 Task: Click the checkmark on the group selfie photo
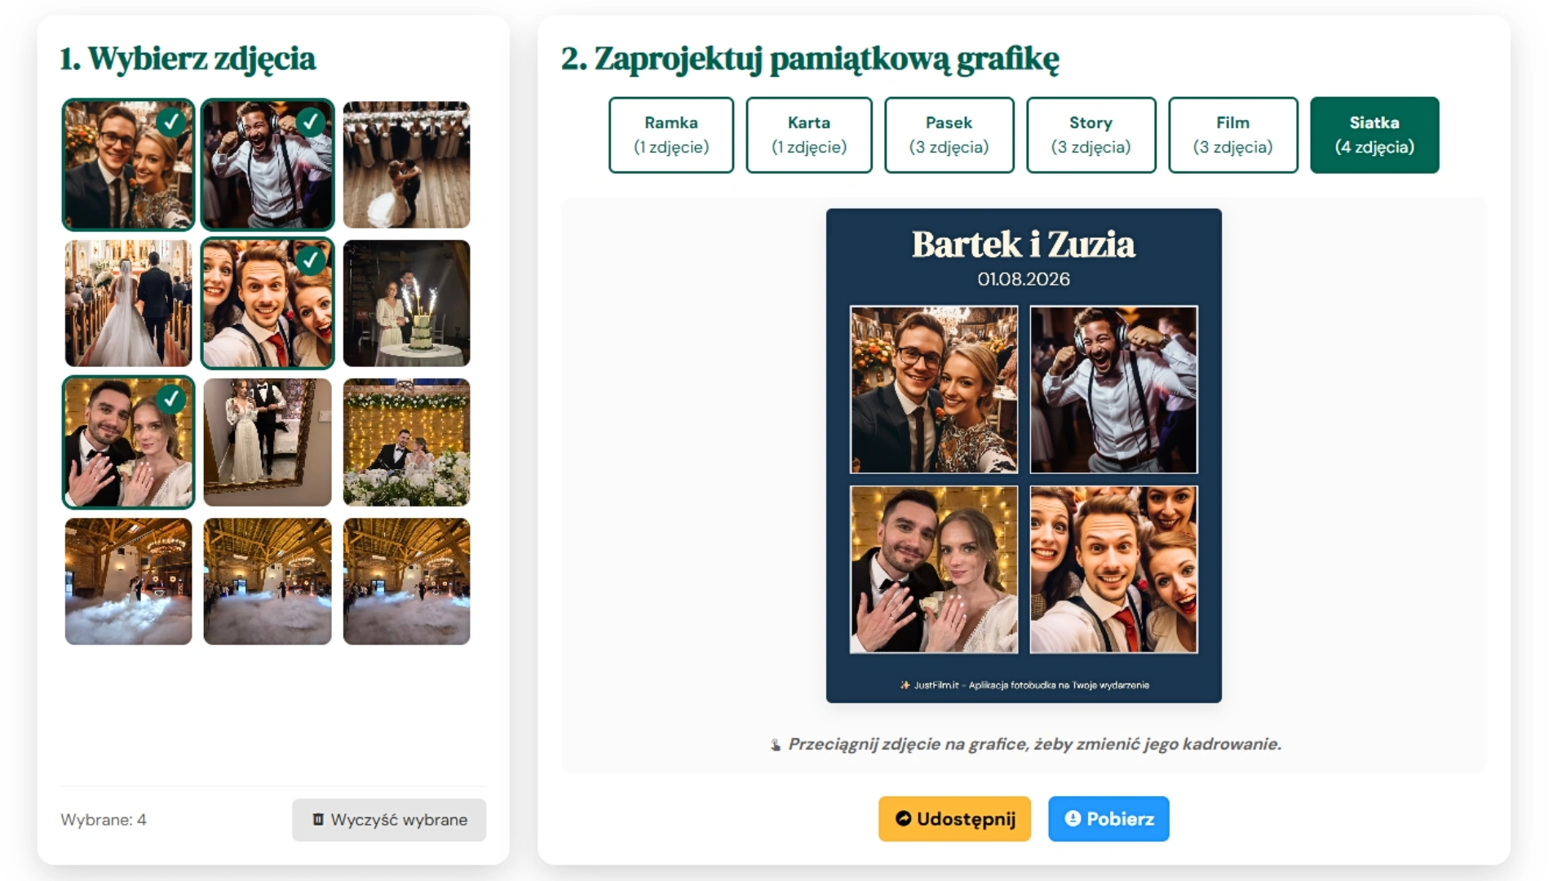[309, 263]
